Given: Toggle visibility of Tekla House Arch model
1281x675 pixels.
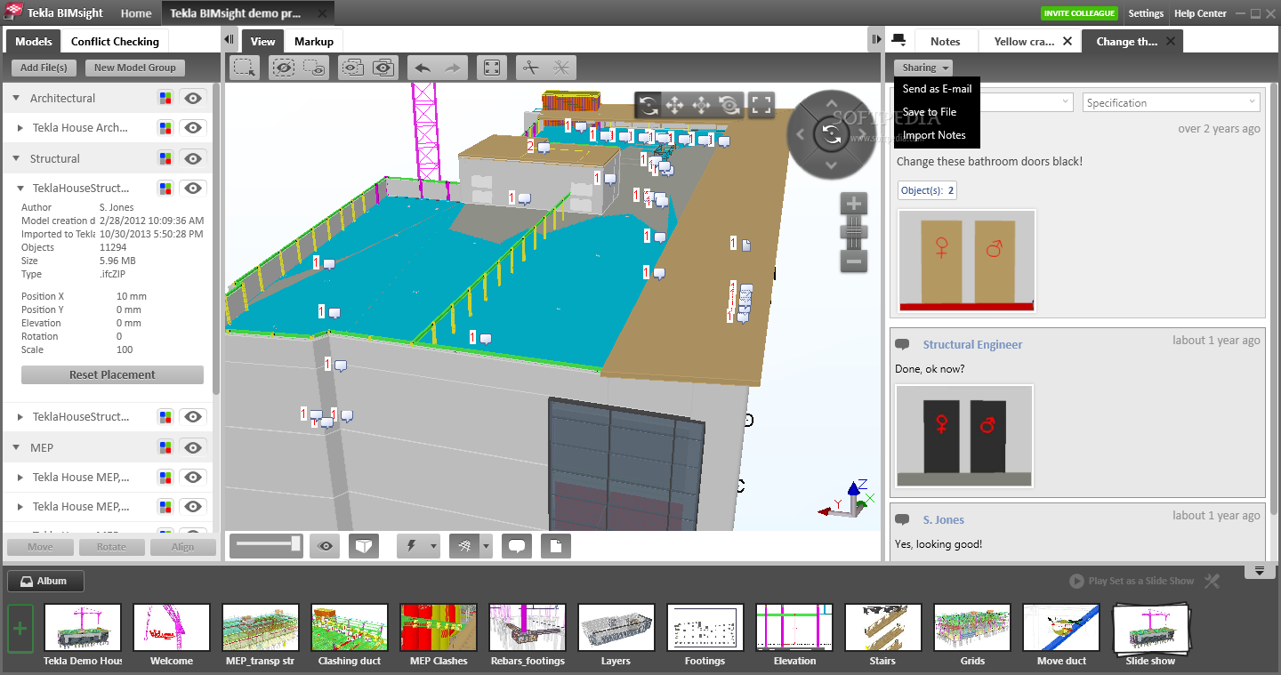Looking at the screenshot, I should coord(193,127).
